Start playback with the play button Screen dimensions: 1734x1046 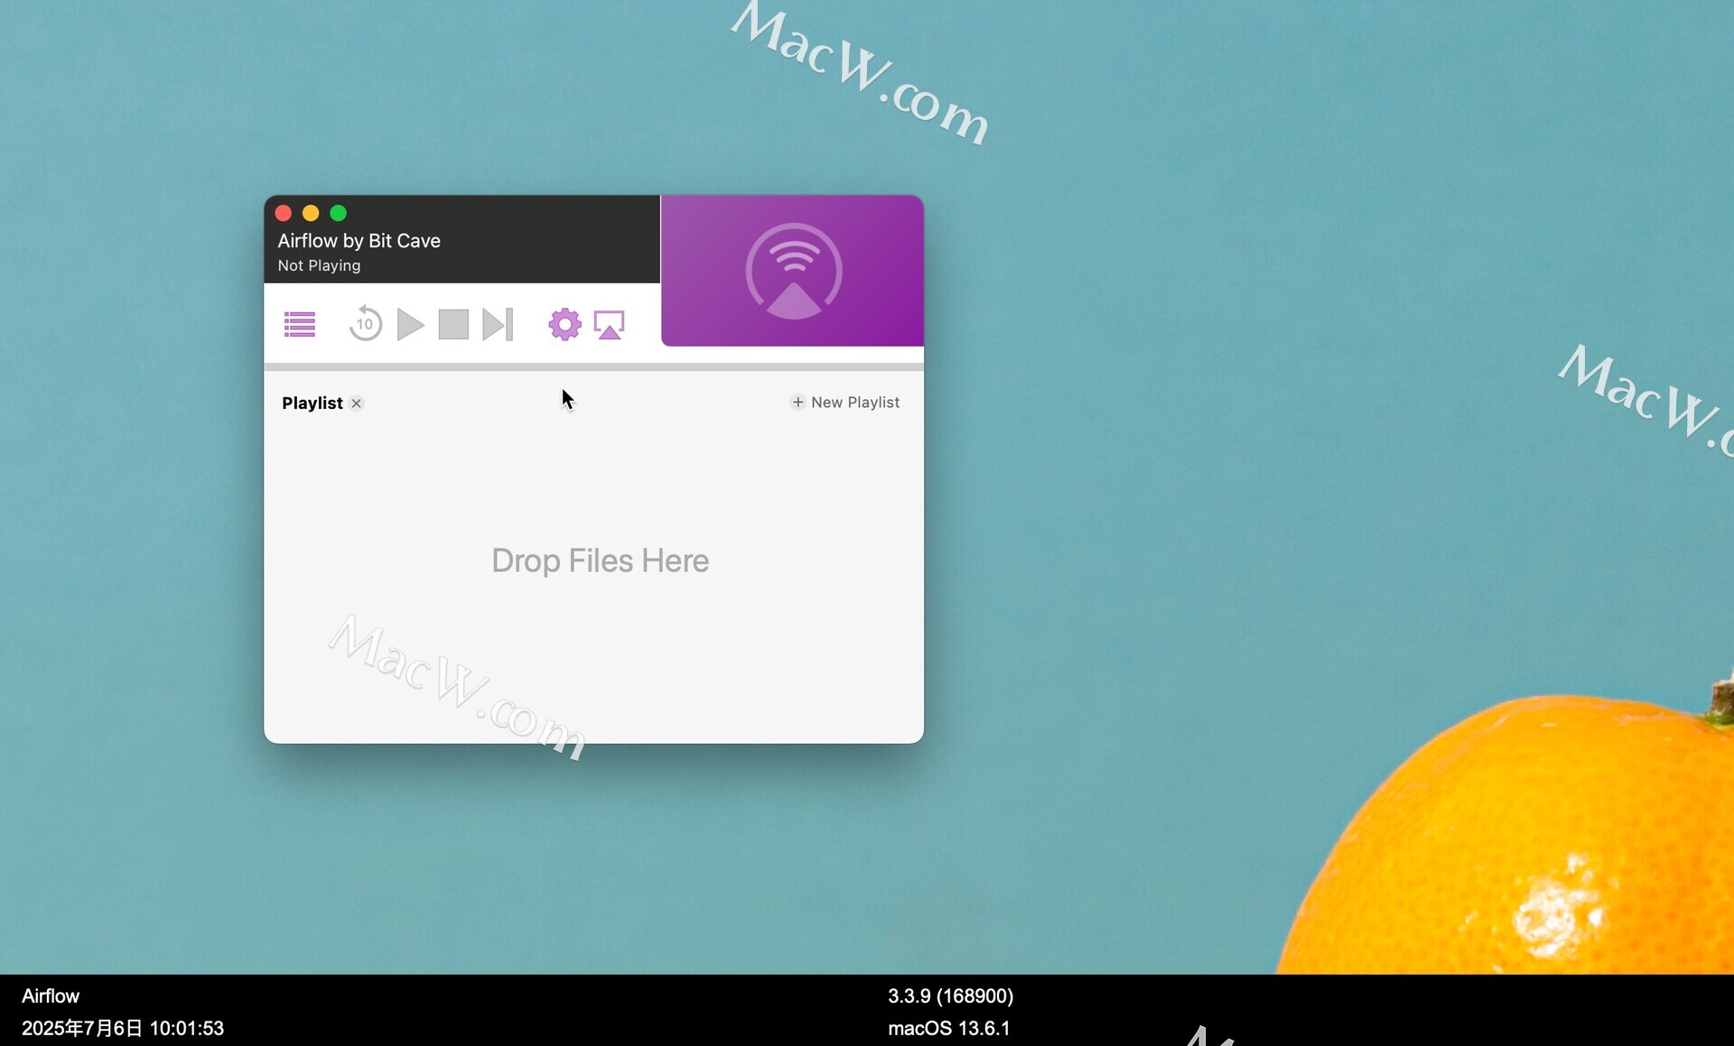click(411, 324)
